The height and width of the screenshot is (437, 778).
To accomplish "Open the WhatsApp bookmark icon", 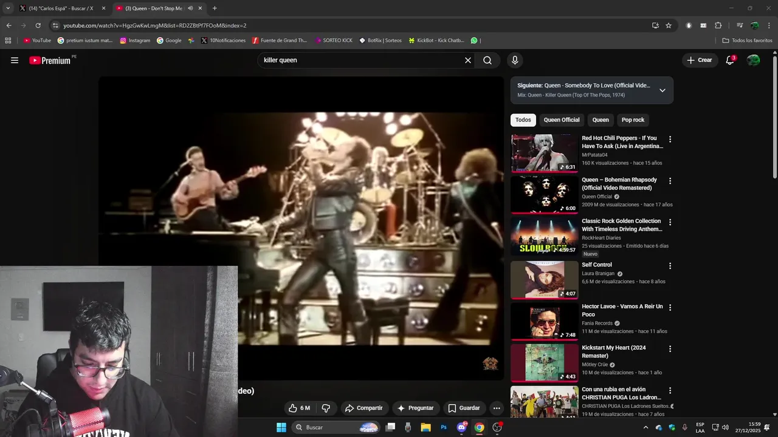I will 474,41.
